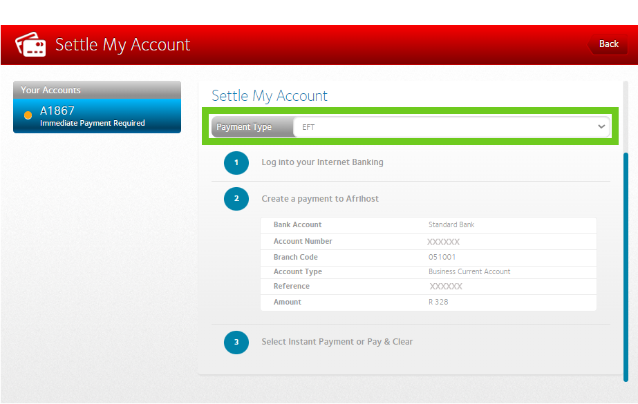Image resolution: width=638 pixels, height=404 pixels.
Task: Click the Select Instant Payment or Pay & Clear step
Action: tap(337, 342)
